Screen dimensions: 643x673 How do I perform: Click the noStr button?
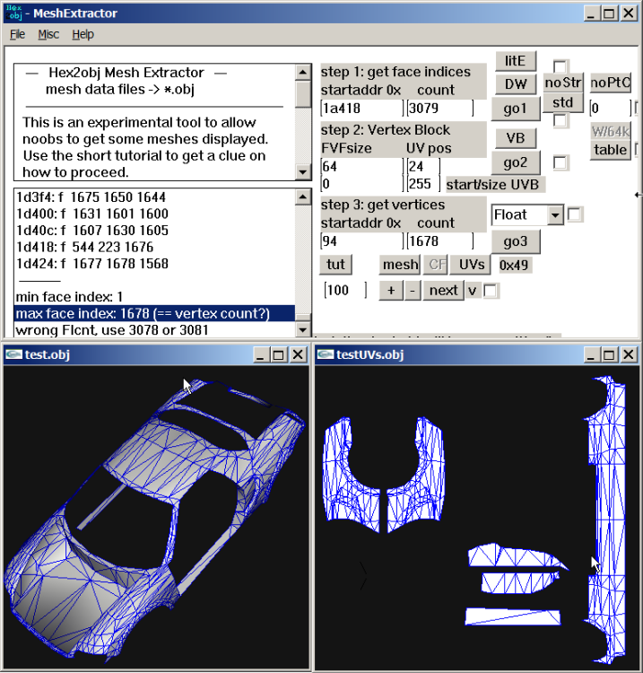point(563,83)
